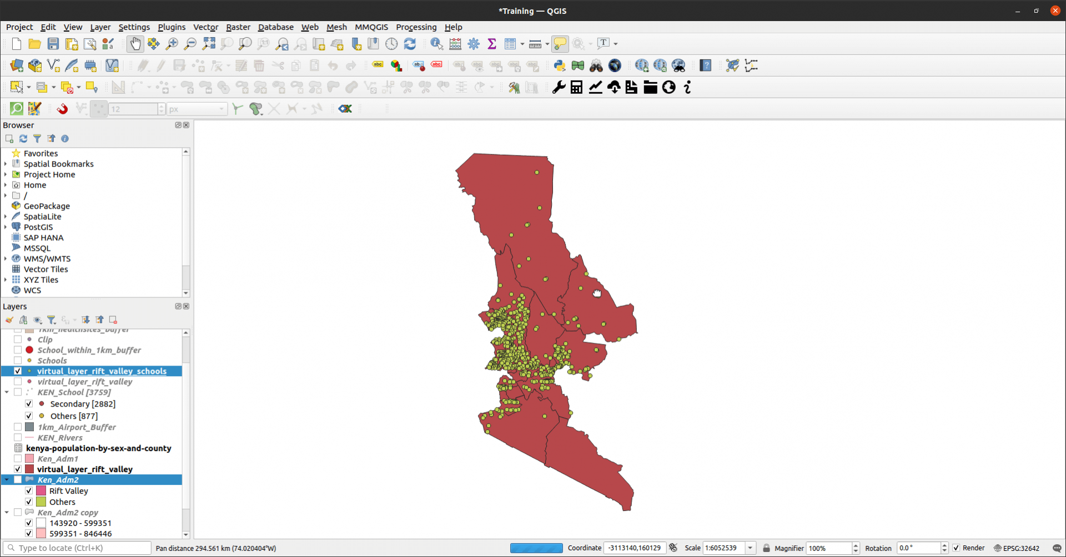This screenshot has width=1066, height=557.
Task: Click the Others color swatch under Ken_Adm2
Action: pyautogui.click(x=41, y=502)
